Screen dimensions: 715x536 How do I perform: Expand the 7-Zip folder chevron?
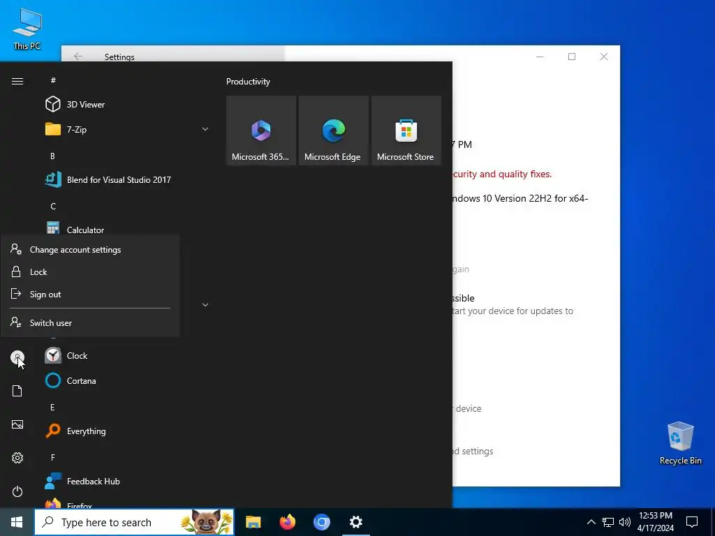click(205, 129)
